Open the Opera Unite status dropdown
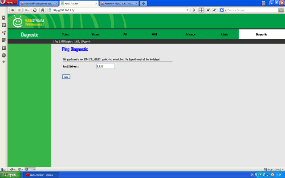285x178 pixels. [x=20, y=169]
